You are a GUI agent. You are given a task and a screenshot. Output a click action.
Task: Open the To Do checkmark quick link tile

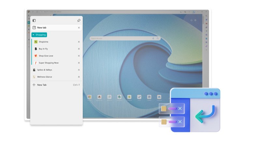tap(139, 97)
